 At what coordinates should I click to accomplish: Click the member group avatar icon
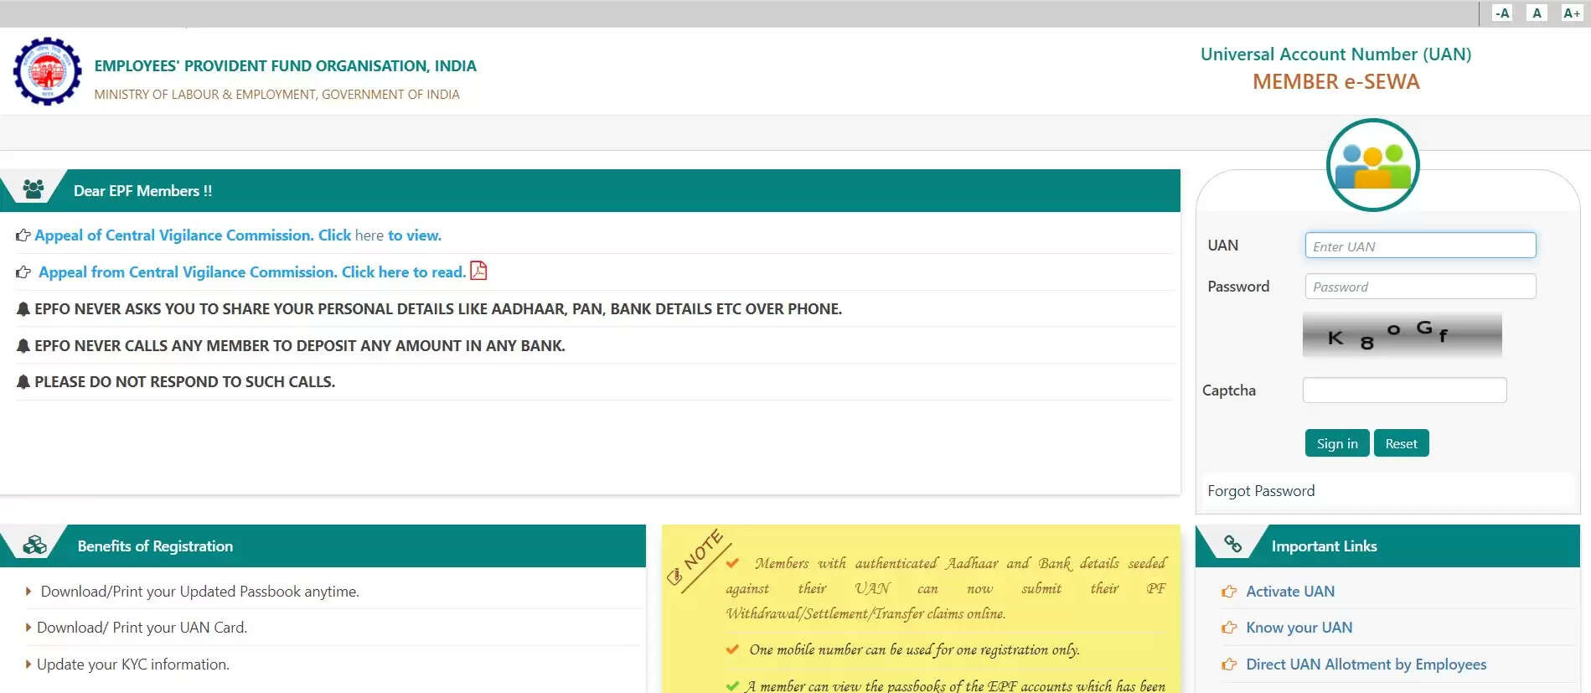(x=1372, y=165)
